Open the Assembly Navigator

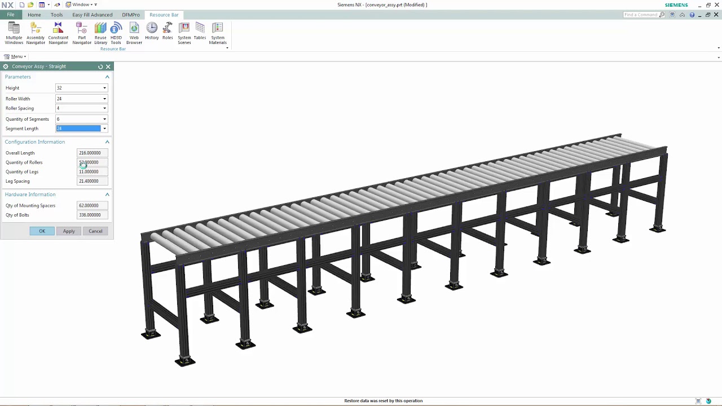click(36, 33)
